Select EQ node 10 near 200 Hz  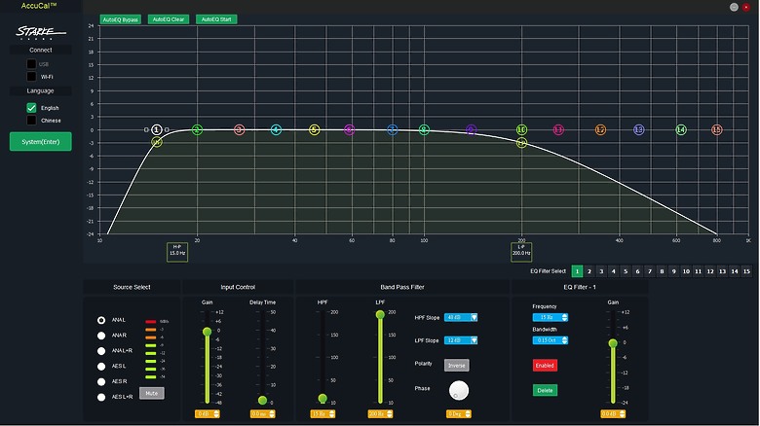point(521,129)
